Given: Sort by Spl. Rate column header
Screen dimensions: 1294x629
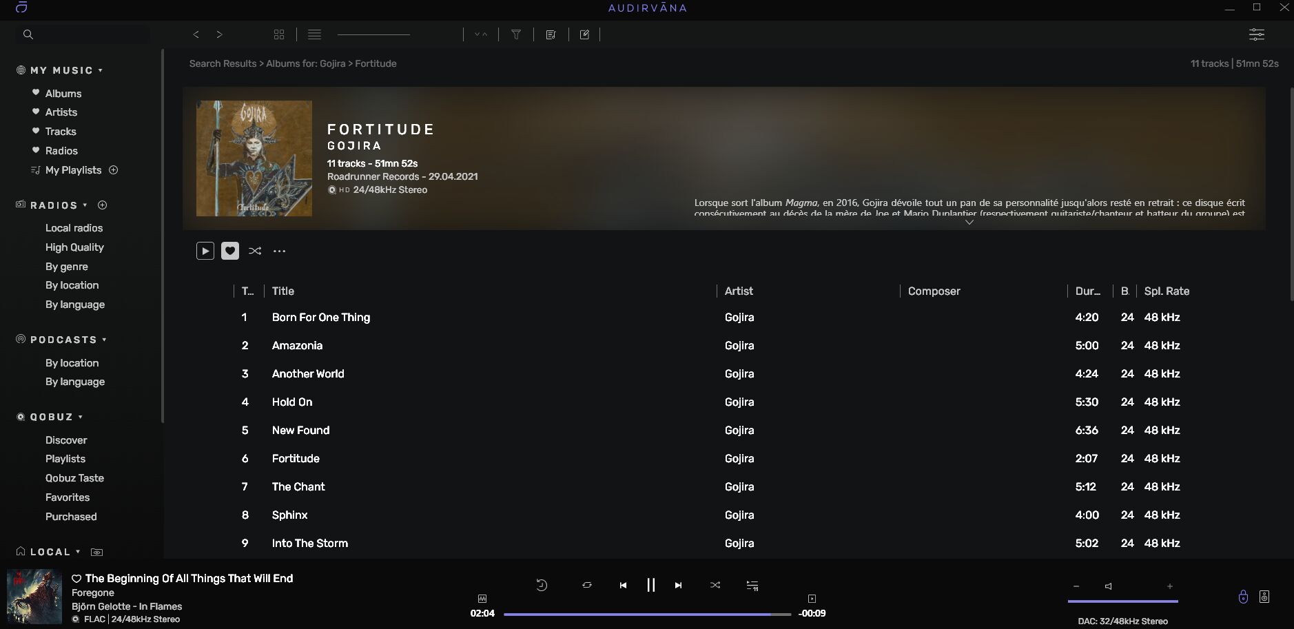Looking at the screenshot, I should (x=1167, y=291).
